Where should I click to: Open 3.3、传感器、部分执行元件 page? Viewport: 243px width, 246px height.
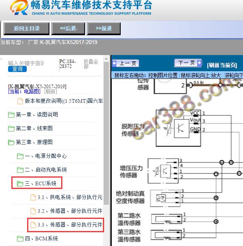70,225
